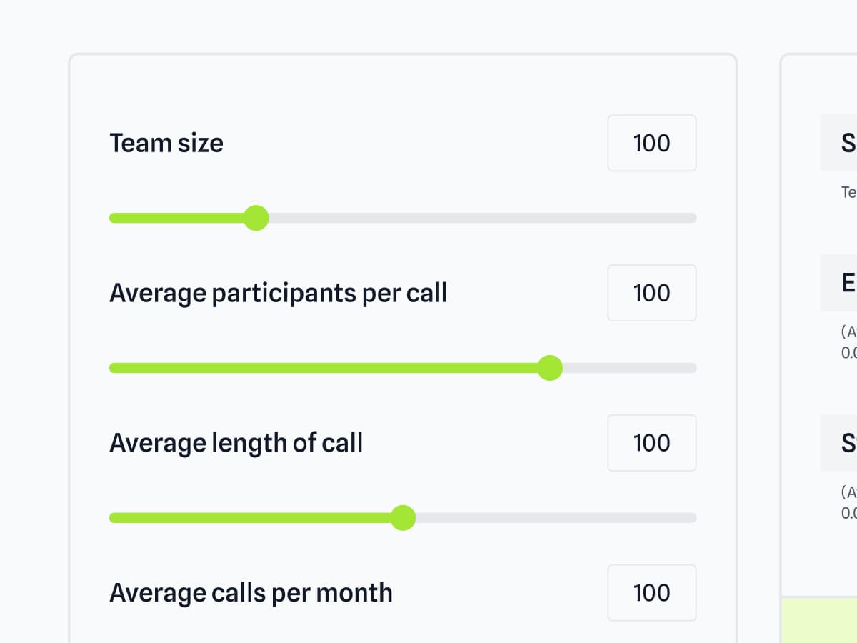Screen dimensions: 857x643
Task: Click the Team size number input
Action: (x=651, y=143)
